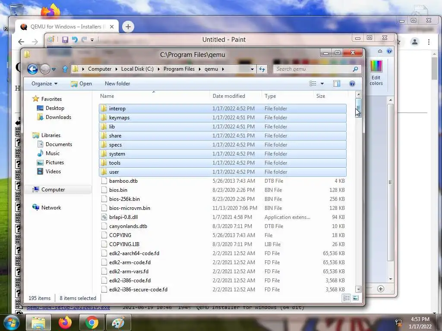Click the Paint zoom in plus button
This screenshot has width=442, height=331.
(x=381, y=289)
